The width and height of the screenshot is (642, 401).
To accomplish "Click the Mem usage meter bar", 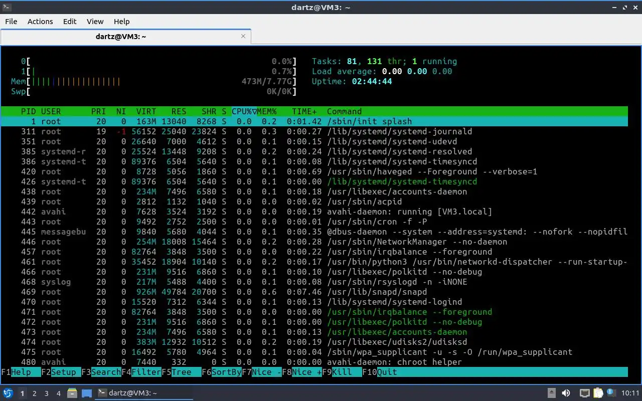I will coord(153,81).
